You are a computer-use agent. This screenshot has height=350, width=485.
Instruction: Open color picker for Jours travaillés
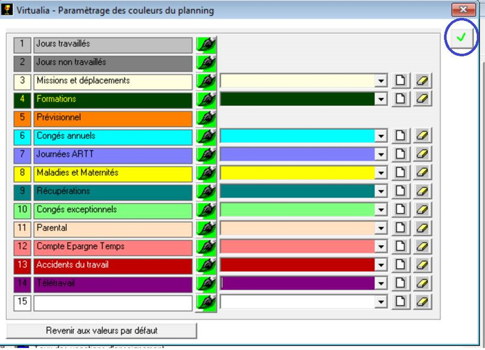pos(206,44)
